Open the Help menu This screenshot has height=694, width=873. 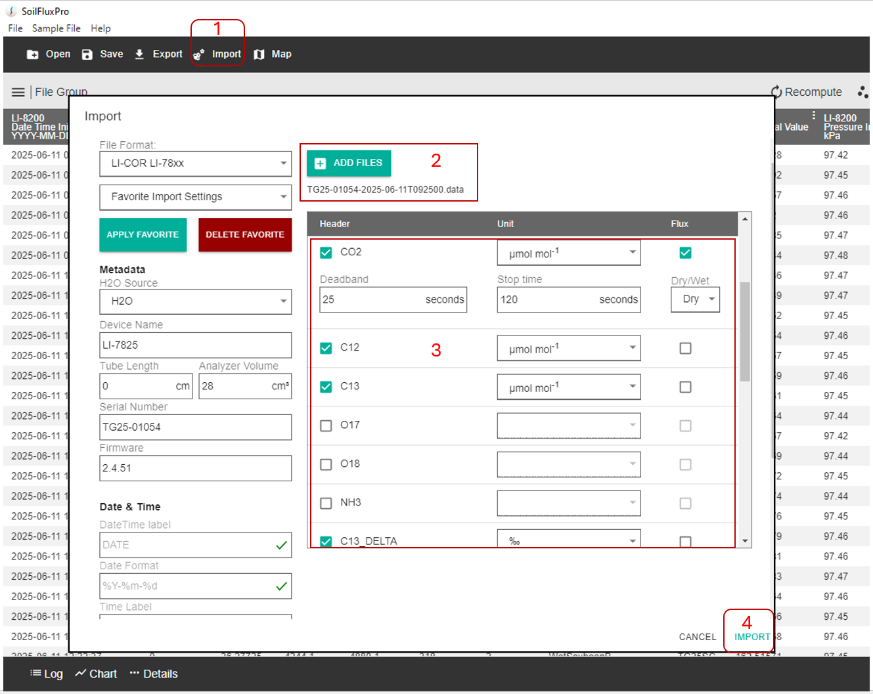[101, 28]
